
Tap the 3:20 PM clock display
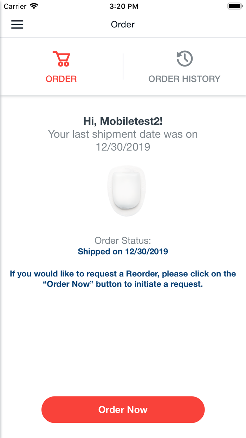(124, 6)
